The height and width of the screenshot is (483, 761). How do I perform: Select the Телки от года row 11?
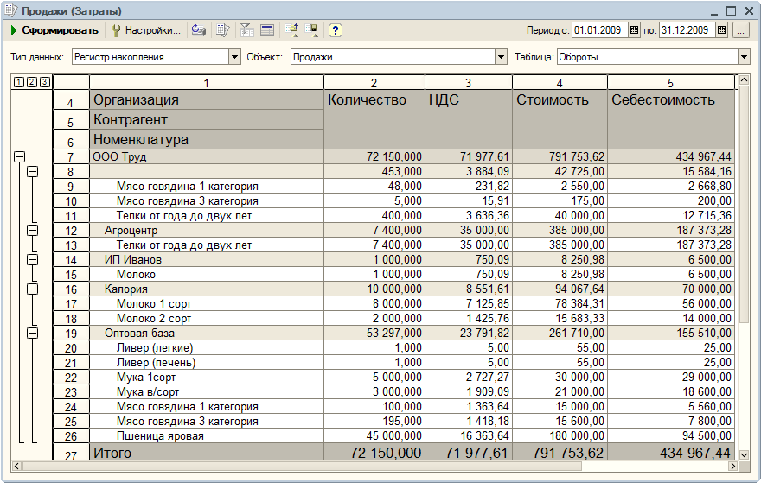(207, 215)
